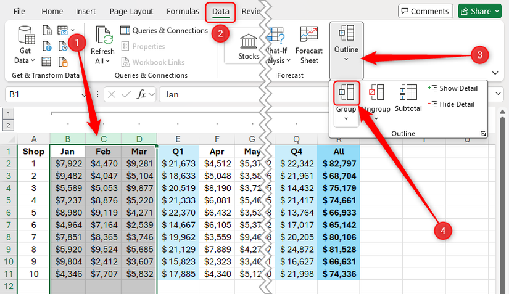The height and width of the screenshot is (294, 509).
Task: Open the Data ribbon tab
Action: 220,11
